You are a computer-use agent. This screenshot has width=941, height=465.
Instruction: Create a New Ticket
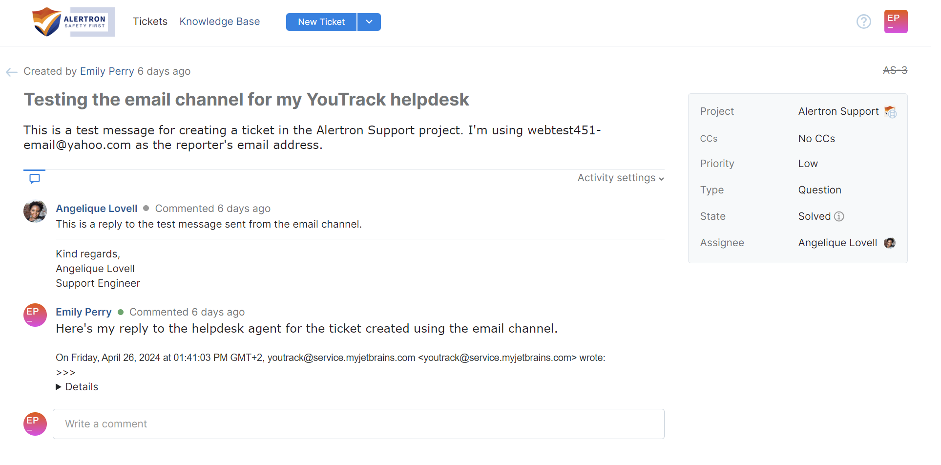pyautogui.click(x=321, y=22)
